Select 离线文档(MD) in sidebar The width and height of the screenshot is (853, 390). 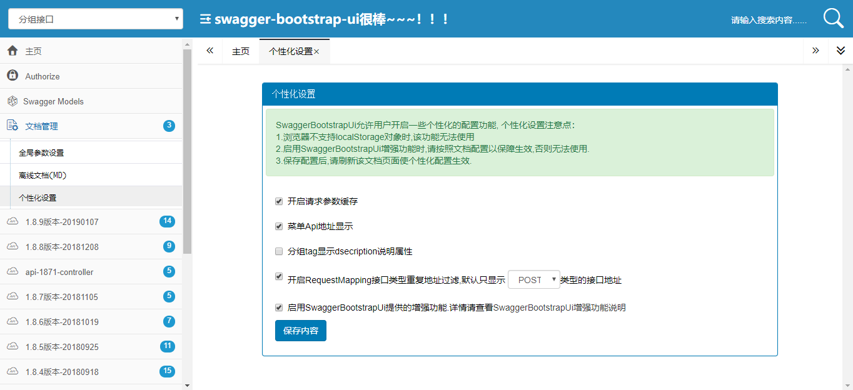(x=43, y=176)
